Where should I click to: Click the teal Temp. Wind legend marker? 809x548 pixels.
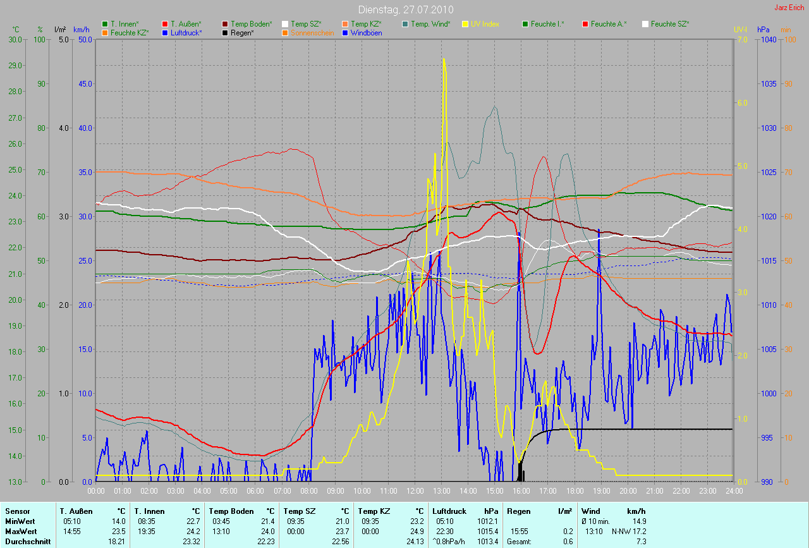pos(405,24)
